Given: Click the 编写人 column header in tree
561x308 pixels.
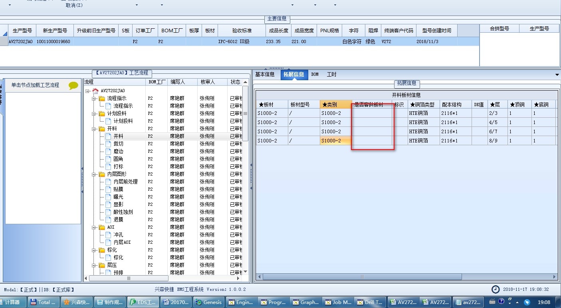Looking at the screenshot, I should [x=182, y=82].
